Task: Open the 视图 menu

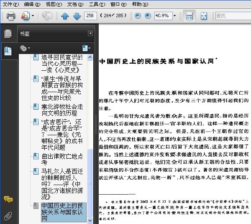Action: 54,4
